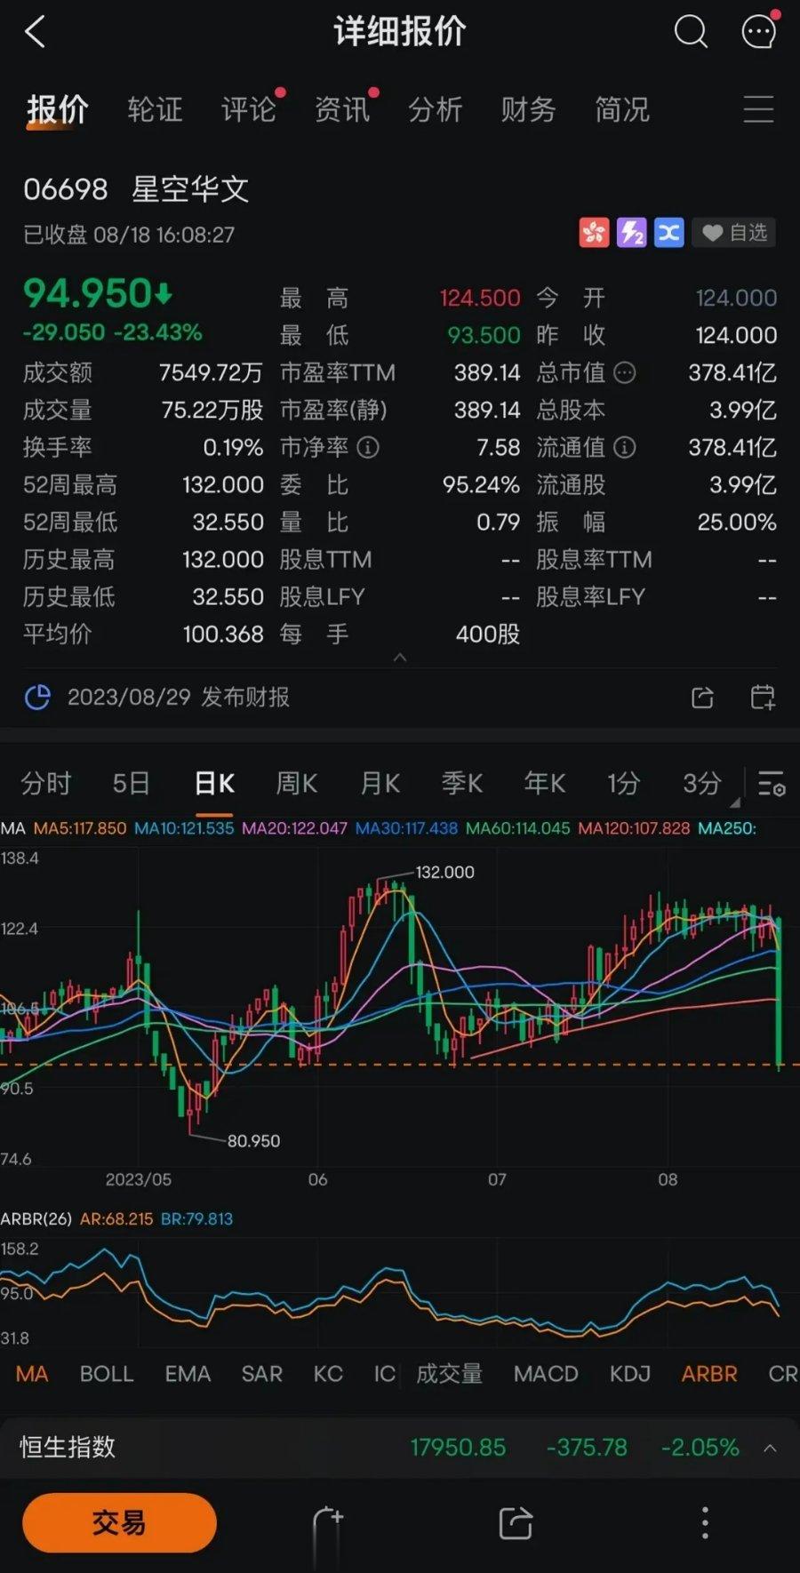Select the 月K chart period

[x=380, y=783]
